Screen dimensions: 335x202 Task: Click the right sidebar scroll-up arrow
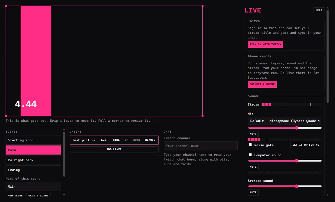[328, 8]
